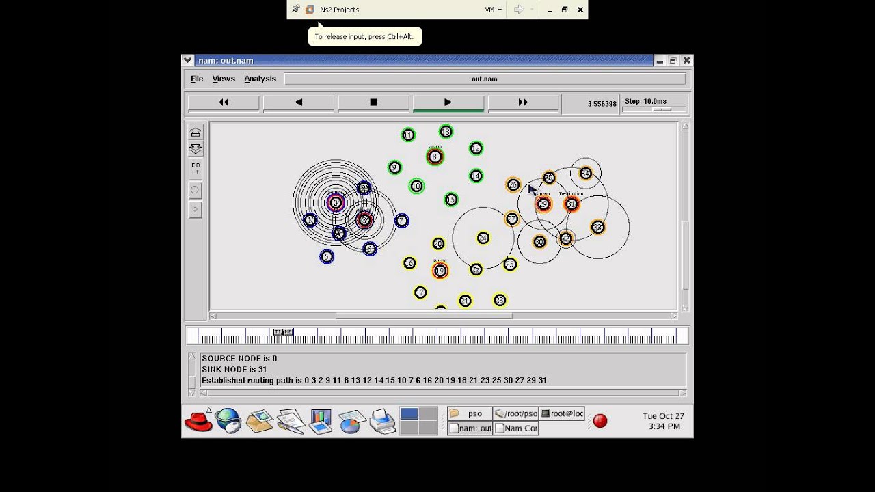Click the canvas horizontal scrollbar thumb
This screenshot has height=492, width=875.
click(x=424, y=316)
